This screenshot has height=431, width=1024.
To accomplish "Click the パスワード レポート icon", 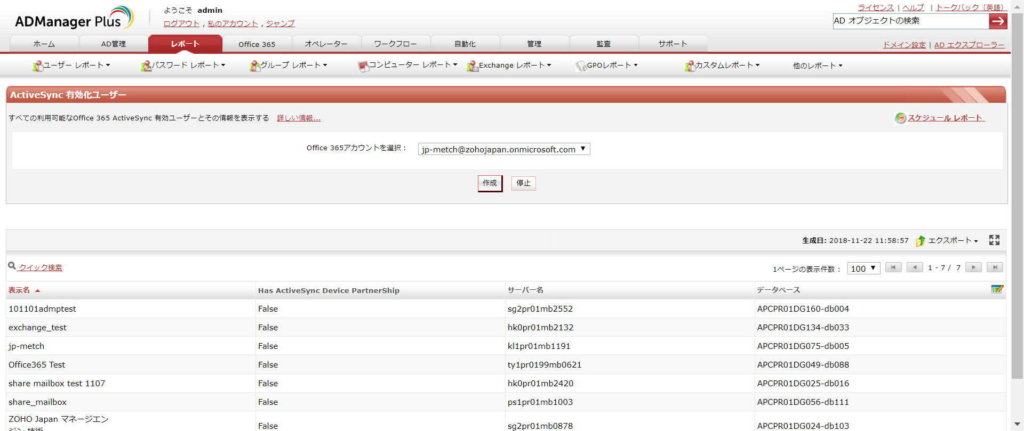I will tap(146, 66).
